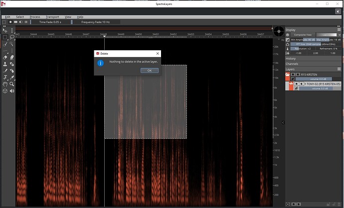
Task: Select the eraser tool
Action: (x=5, y=57)
